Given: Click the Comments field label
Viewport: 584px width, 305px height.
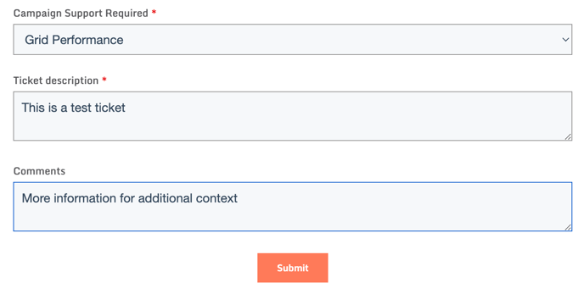Looking at the screenshot, I should [39, 171].
